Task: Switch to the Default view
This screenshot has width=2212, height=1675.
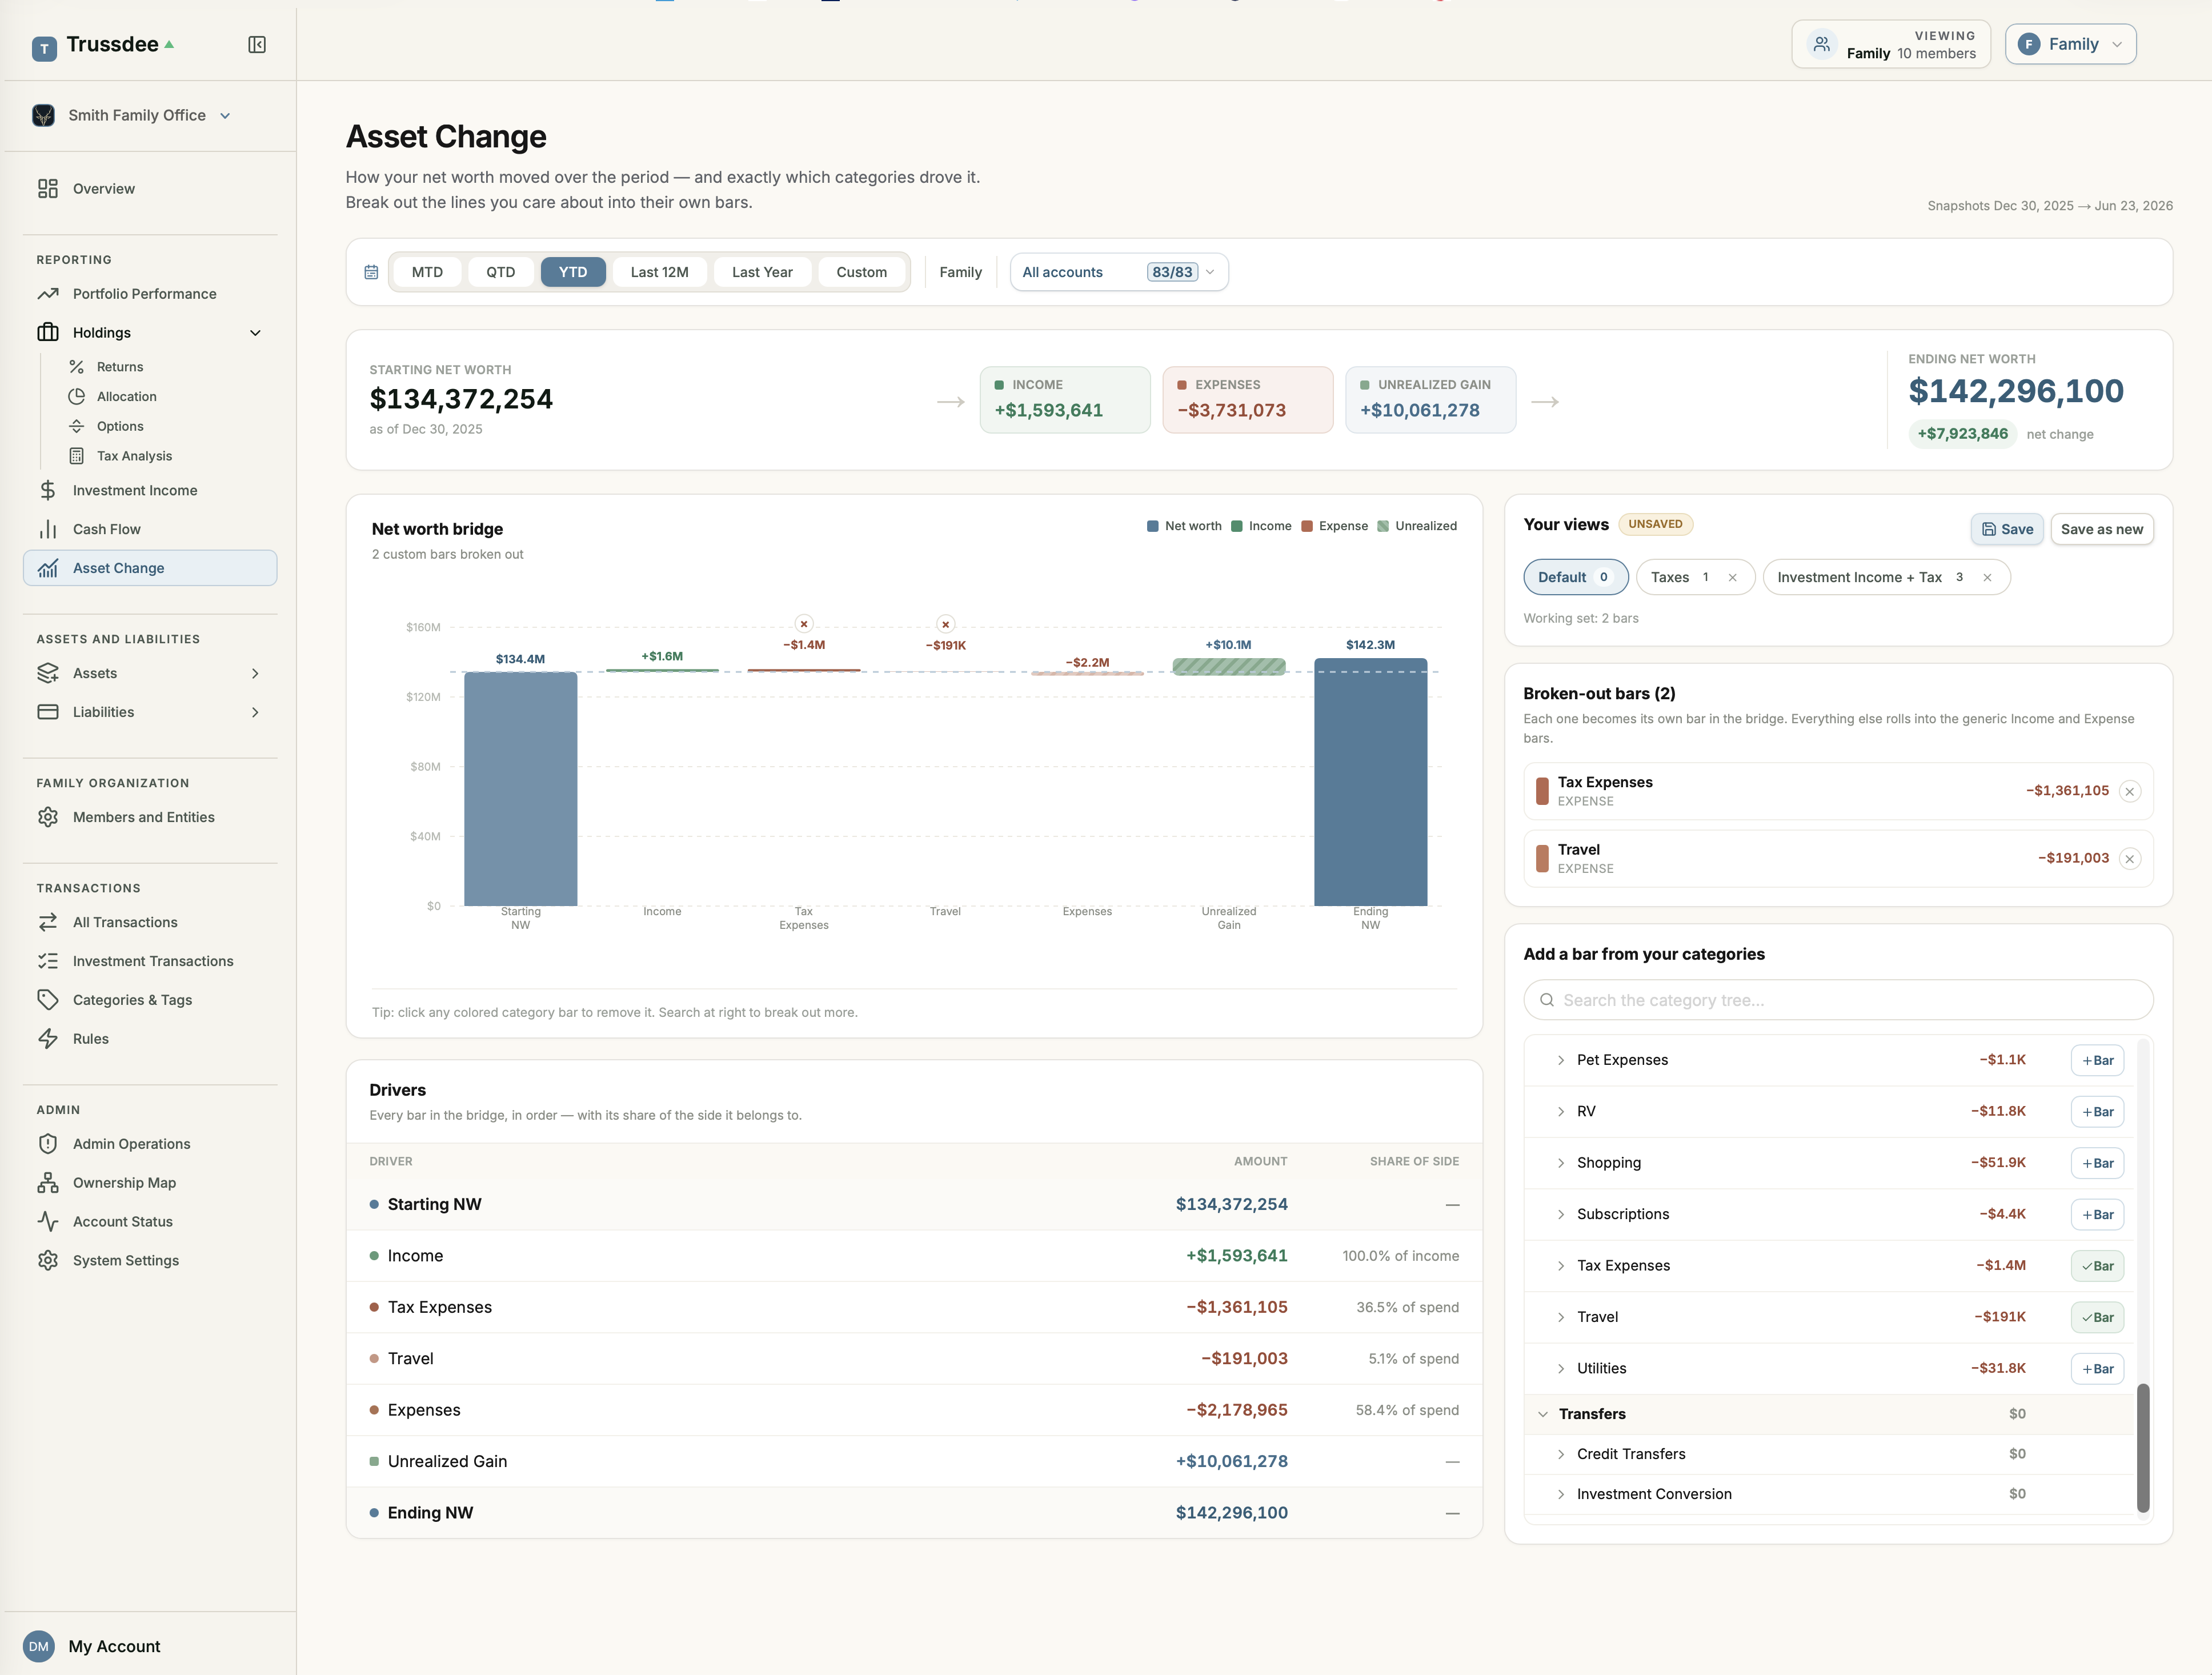Action: (1576, 578)
